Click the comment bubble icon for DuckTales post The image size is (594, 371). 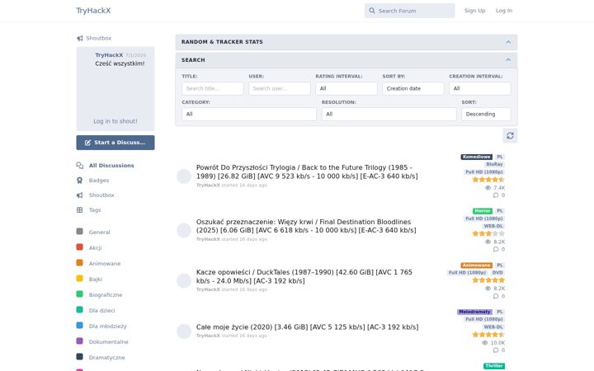coord(496,296)
